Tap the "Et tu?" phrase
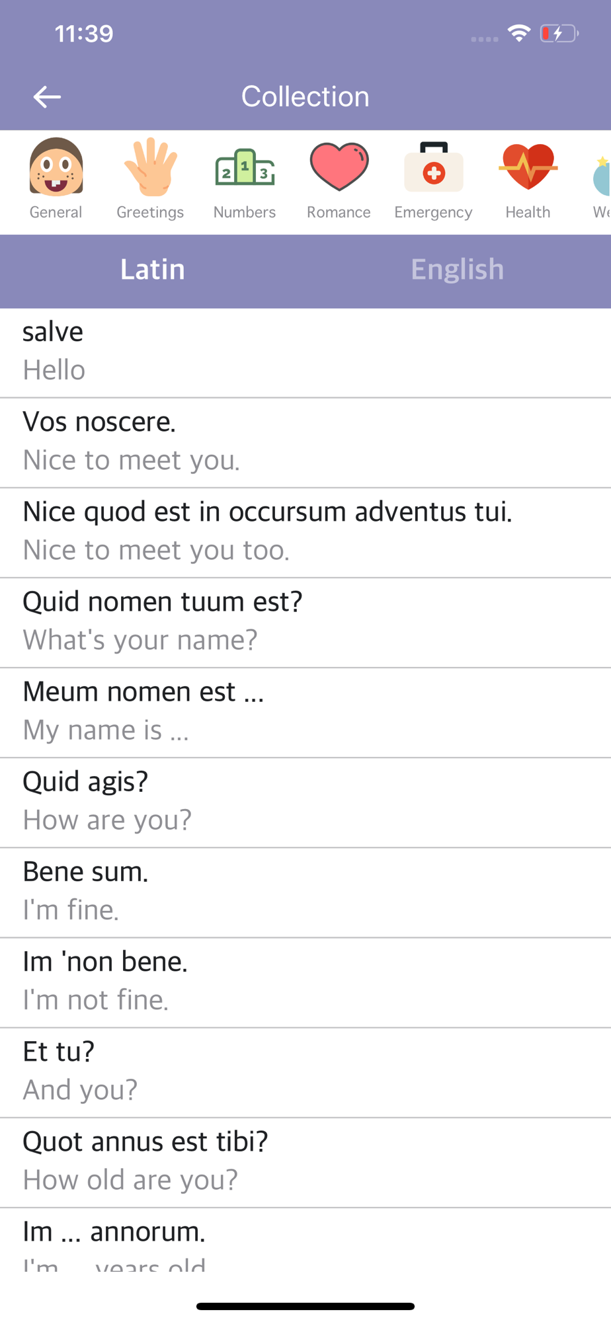This screenshot has width=611, height=1322. click(x=305, y=1071)
